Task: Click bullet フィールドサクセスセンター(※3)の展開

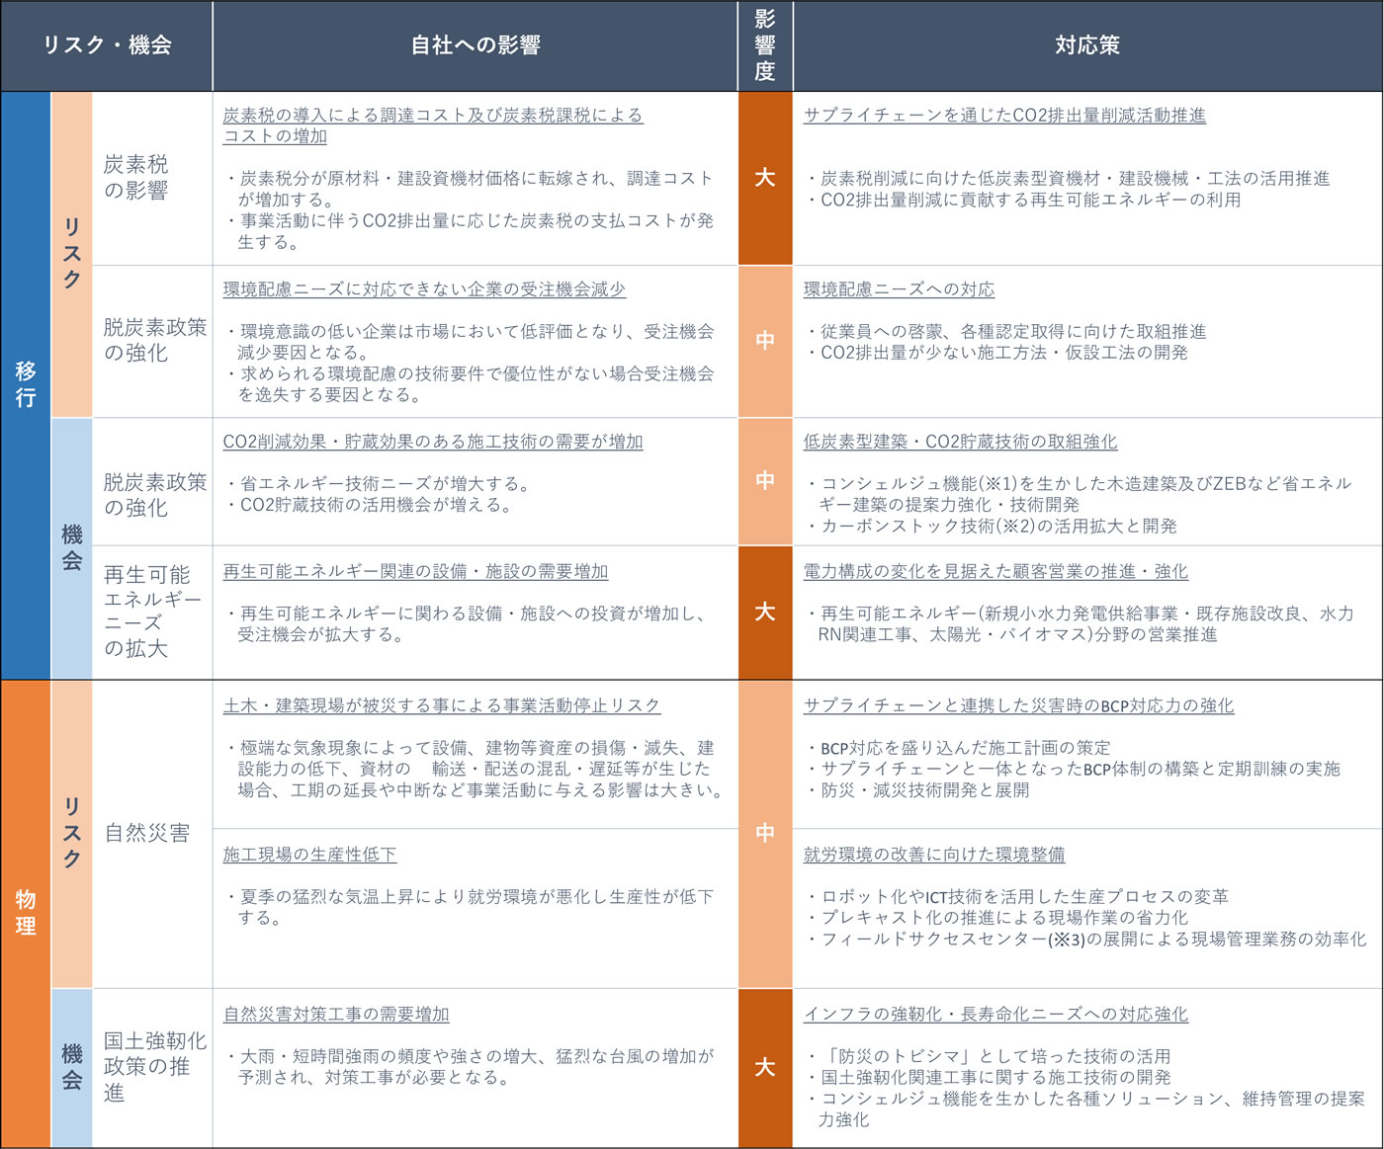Action: coord(1085,940)
